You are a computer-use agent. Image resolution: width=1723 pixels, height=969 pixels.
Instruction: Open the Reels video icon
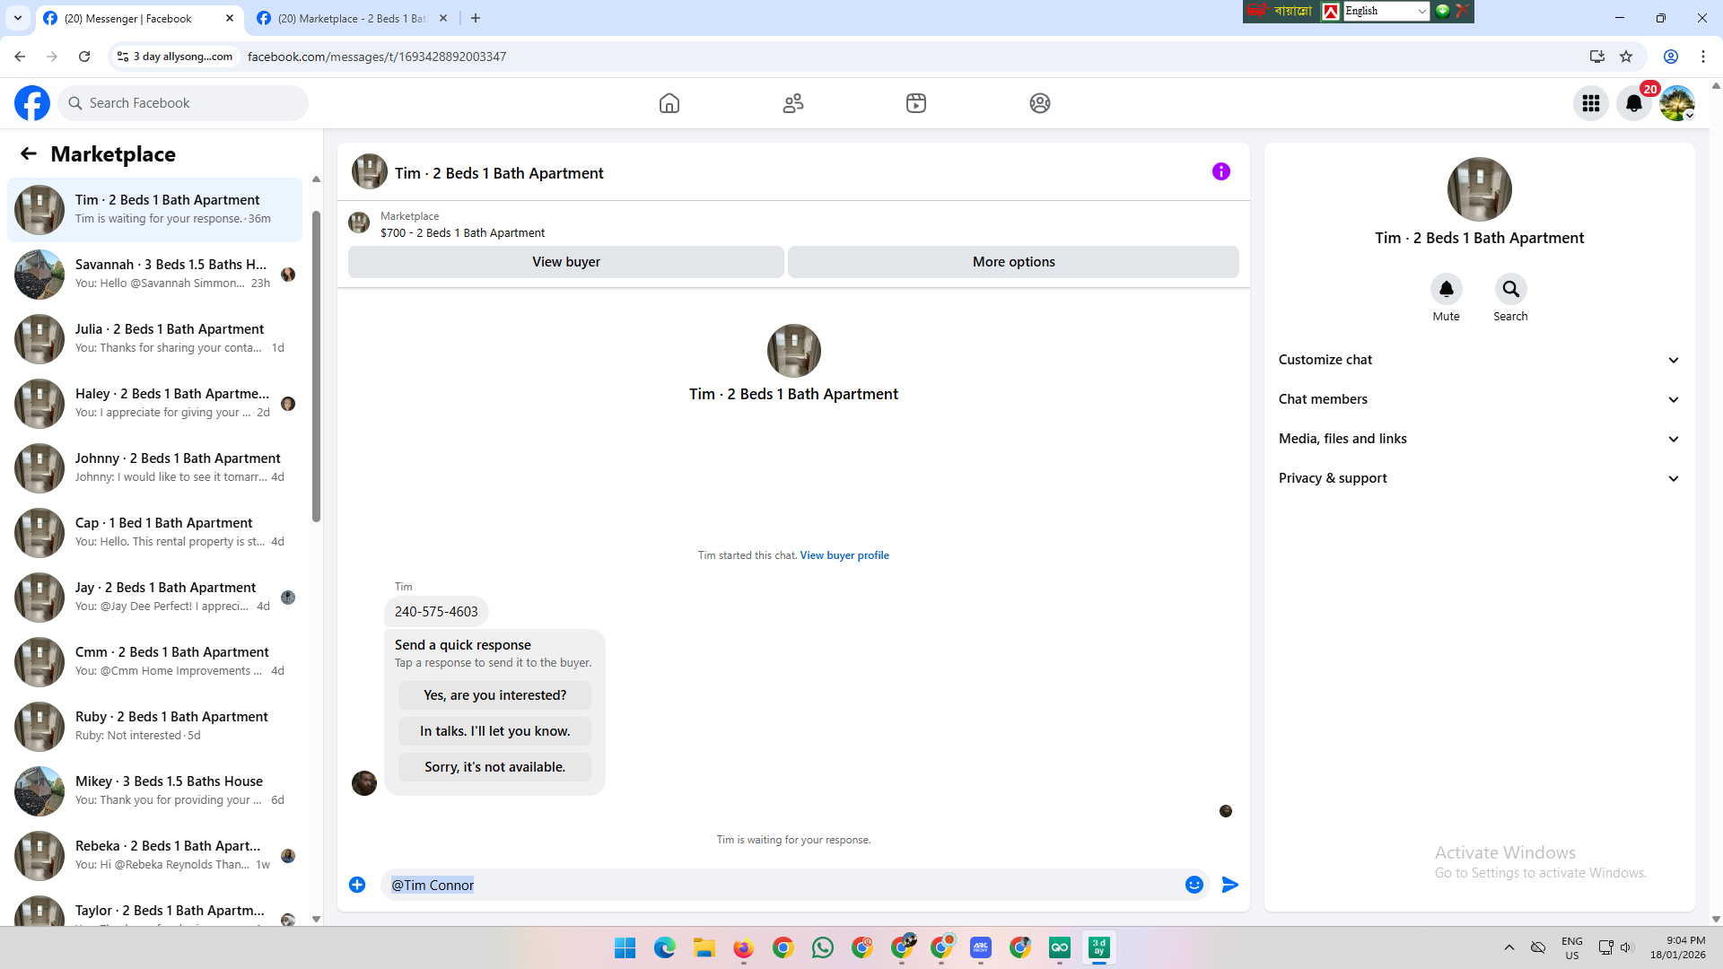pos(915,103)
